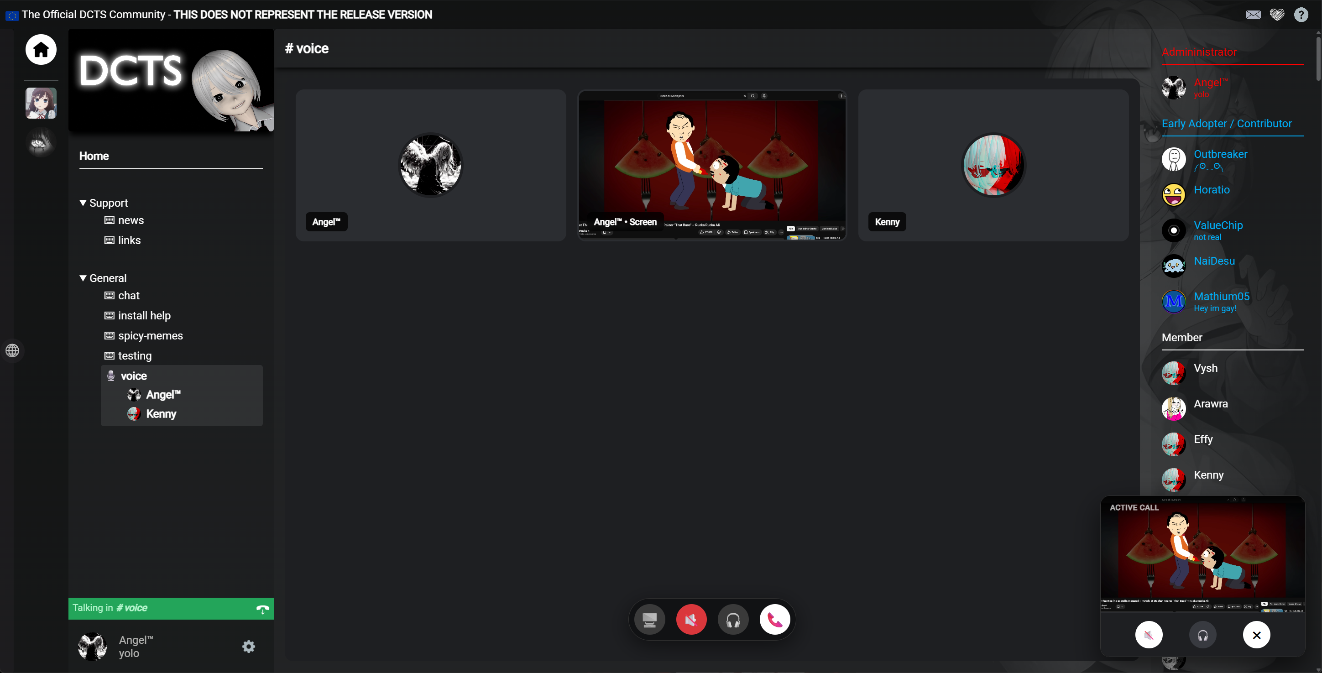
Task: Click Kenny name label on tile
Action: [x=887, y=222]
